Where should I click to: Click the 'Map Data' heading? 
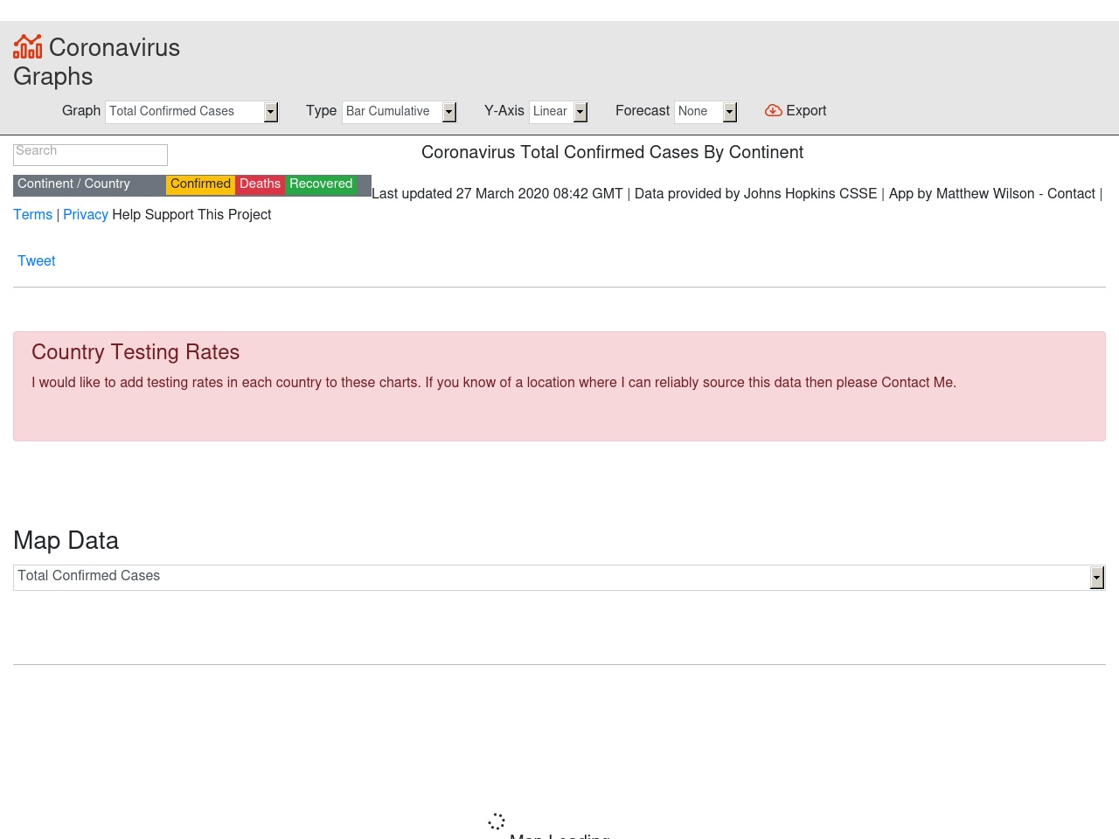click(x=66, y=540)
